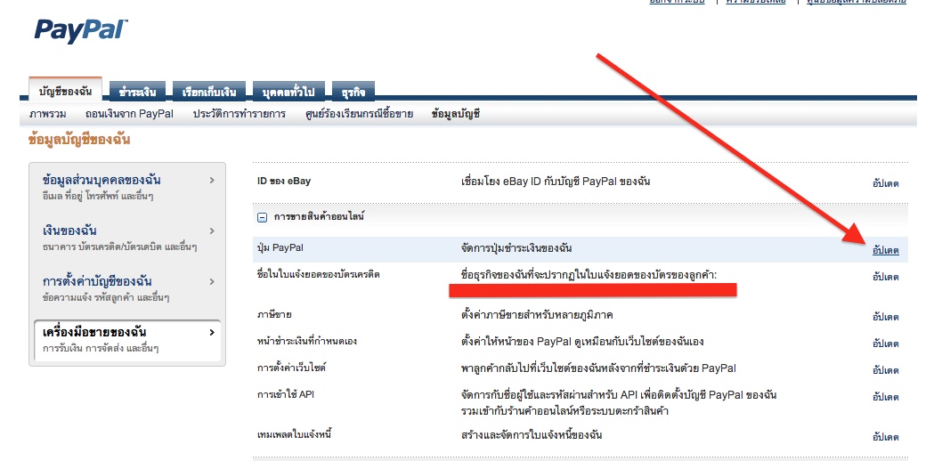This screenshot has width=942, height=461.
Task: Click อัปเดต for ปุ่ม PayPal row
Action: (x=886, y=250)
